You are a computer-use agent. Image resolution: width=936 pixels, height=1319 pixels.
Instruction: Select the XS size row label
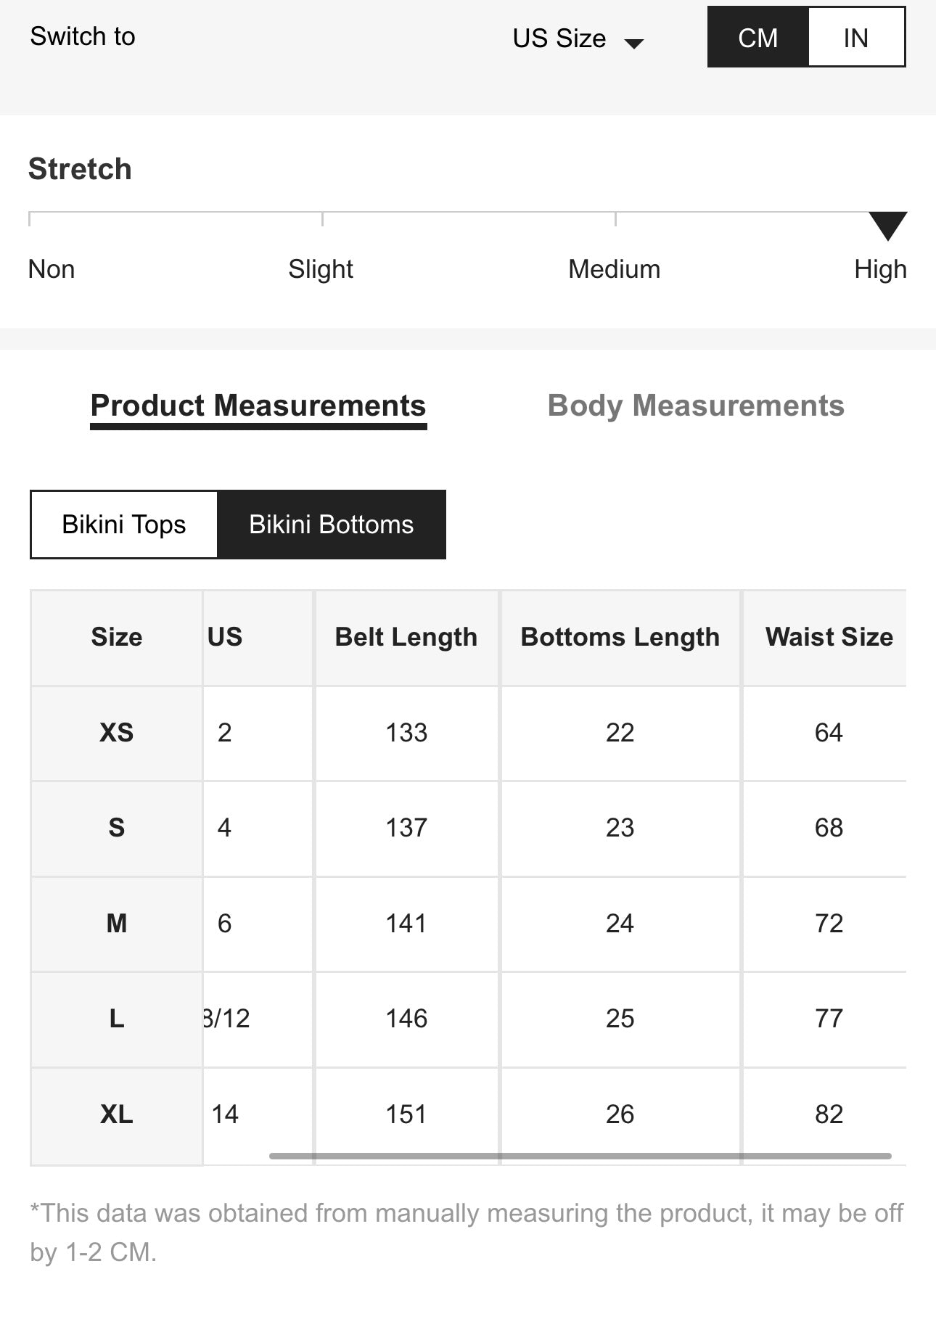click(116, 733)
